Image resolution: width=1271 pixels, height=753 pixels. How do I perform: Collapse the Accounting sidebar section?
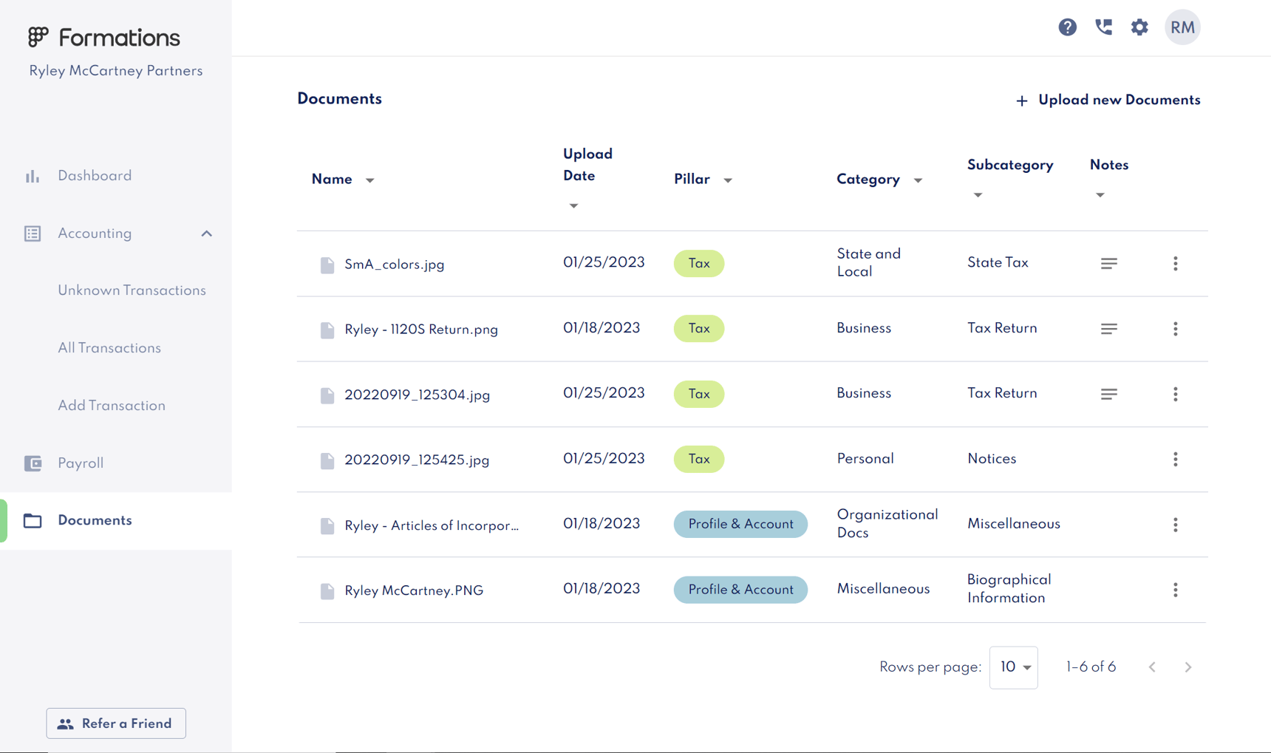coord(206,234)
